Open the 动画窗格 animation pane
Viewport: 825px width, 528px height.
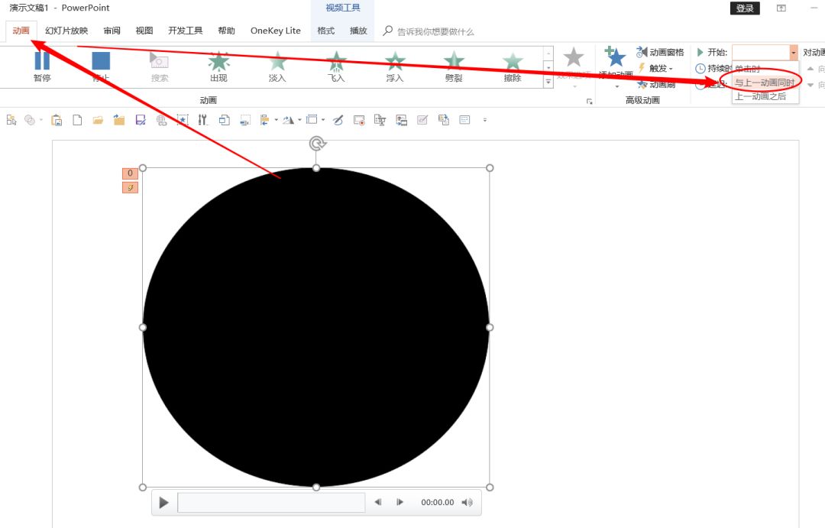(x=660, y=52)
